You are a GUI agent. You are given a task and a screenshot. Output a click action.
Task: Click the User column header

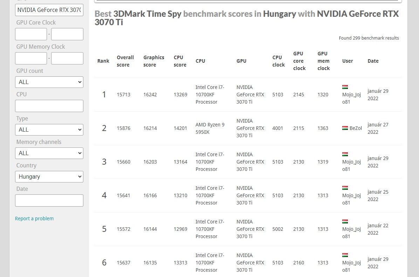click(x=348, y=61)
